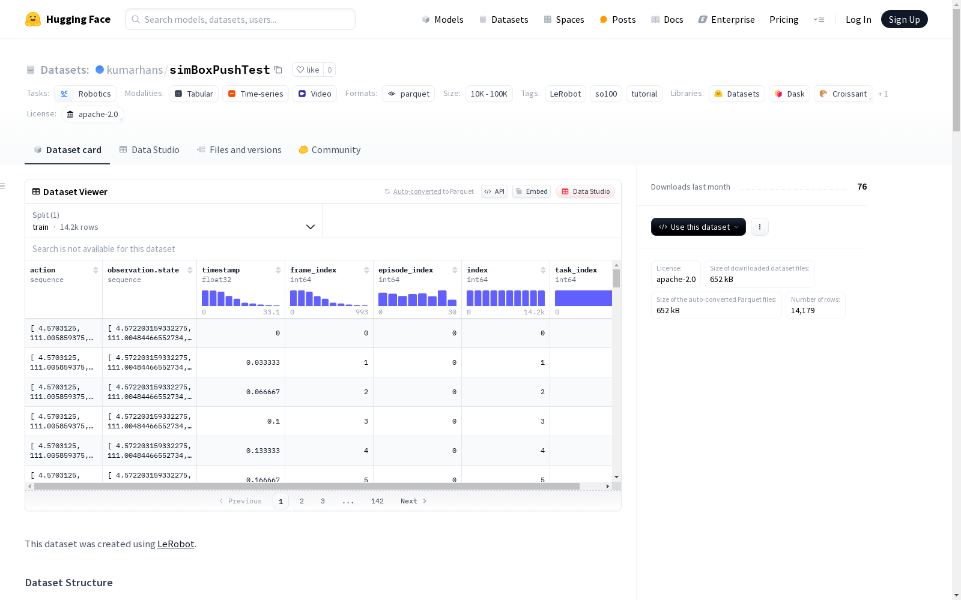The width and height of the screenshot is (961, 600).
Task: Copy dataset name with the copy icon
Action: (278, 70)
